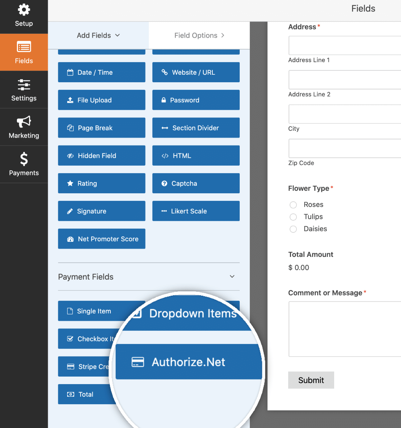The width and height of the screenshot is (401, 428).
Task: Open the Setup gear section
Action: pos(24,16)
